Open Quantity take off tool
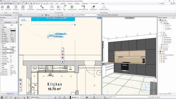Image resolution: width=176 pixels, height=99 pixels. [72, 8]
